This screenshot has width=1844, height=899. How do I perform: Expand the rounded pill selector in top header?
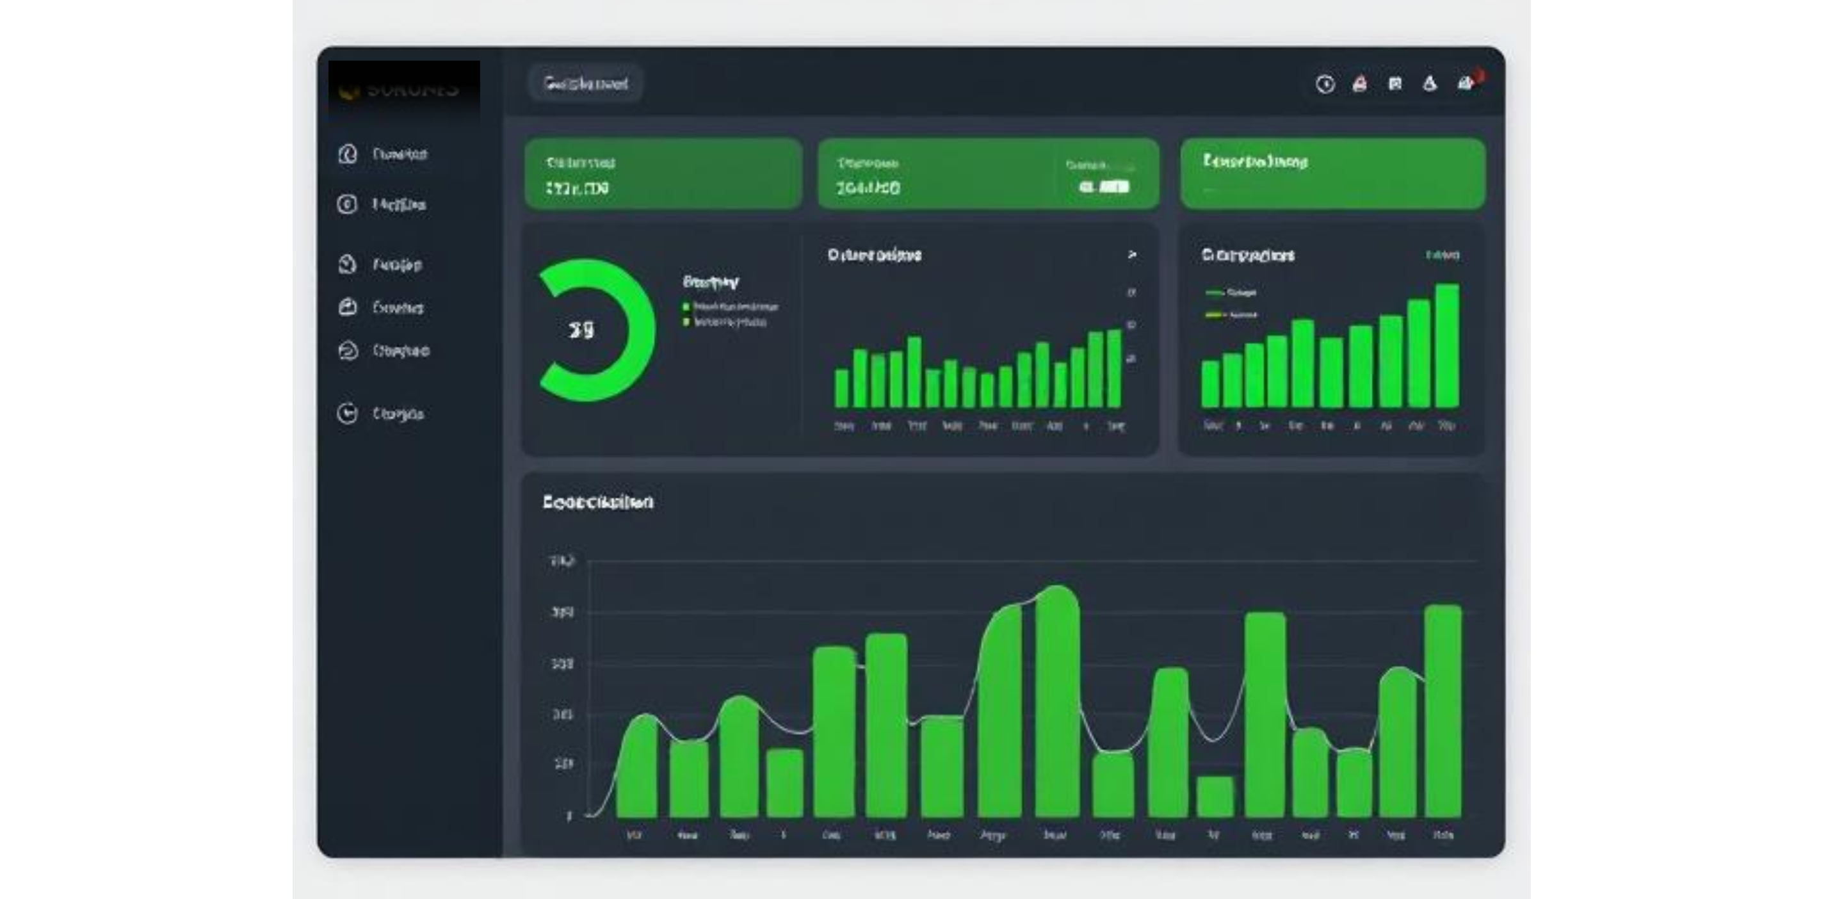[586, 84]
